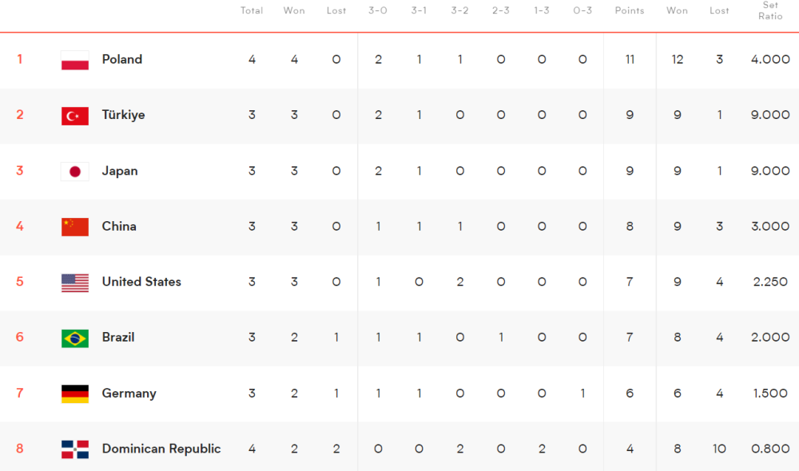Viewport: 799px width, 471px height.
Task: Open the Türkiye team link
Action: 124,115
